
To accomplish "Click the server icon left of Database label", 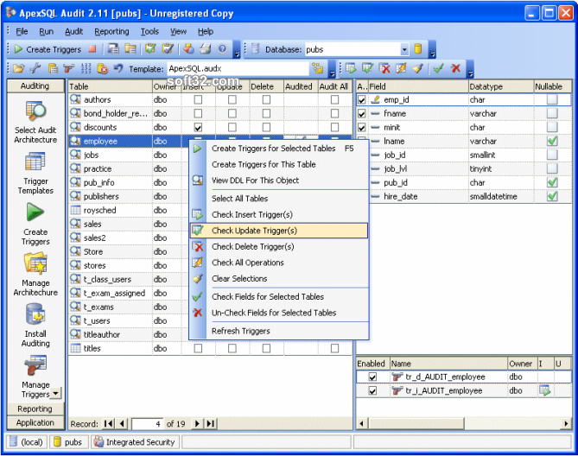I will [x=256, y=48].
